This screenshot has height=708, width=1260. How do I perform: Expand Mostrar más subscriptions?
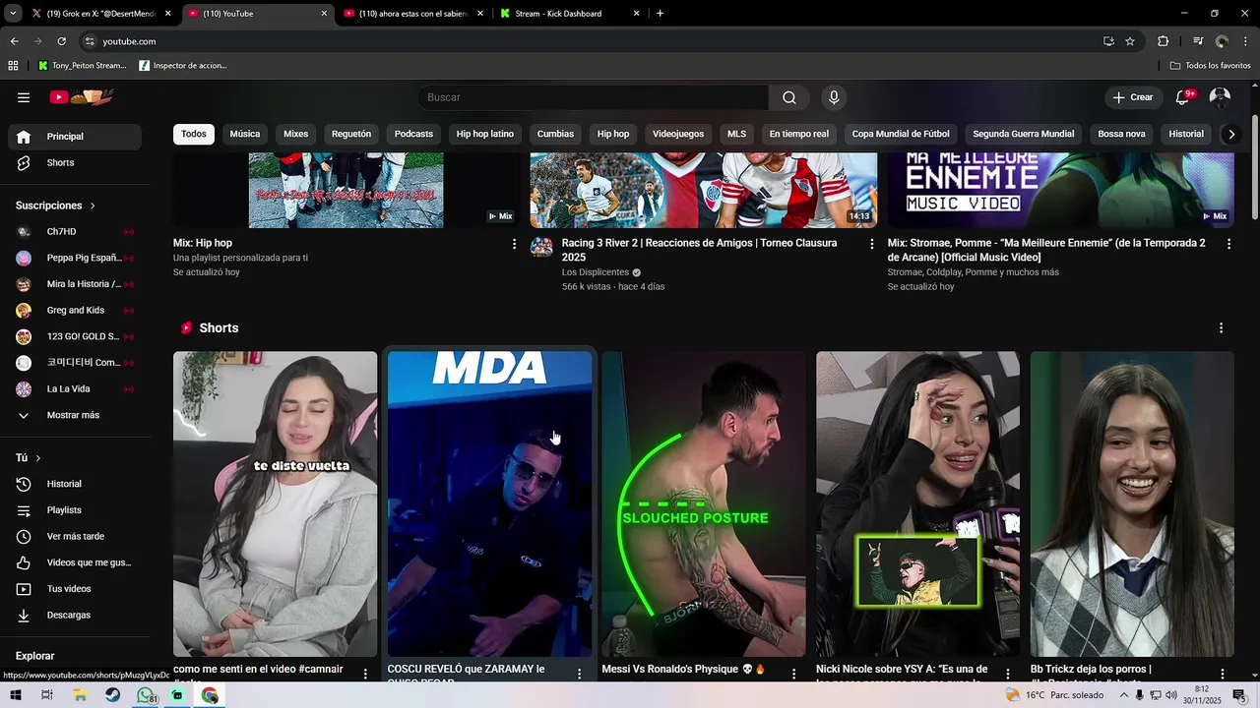click(x=75, y=415)
